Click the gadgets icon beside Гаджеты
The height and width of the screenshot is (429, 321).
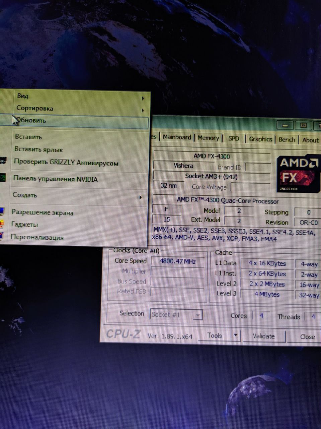tap(2, 224)
